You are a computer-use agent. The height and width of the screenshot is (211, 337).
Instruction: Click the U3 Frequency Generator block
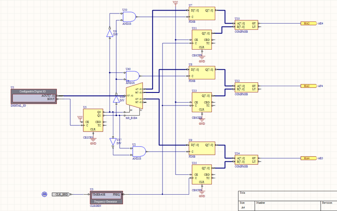106,197
